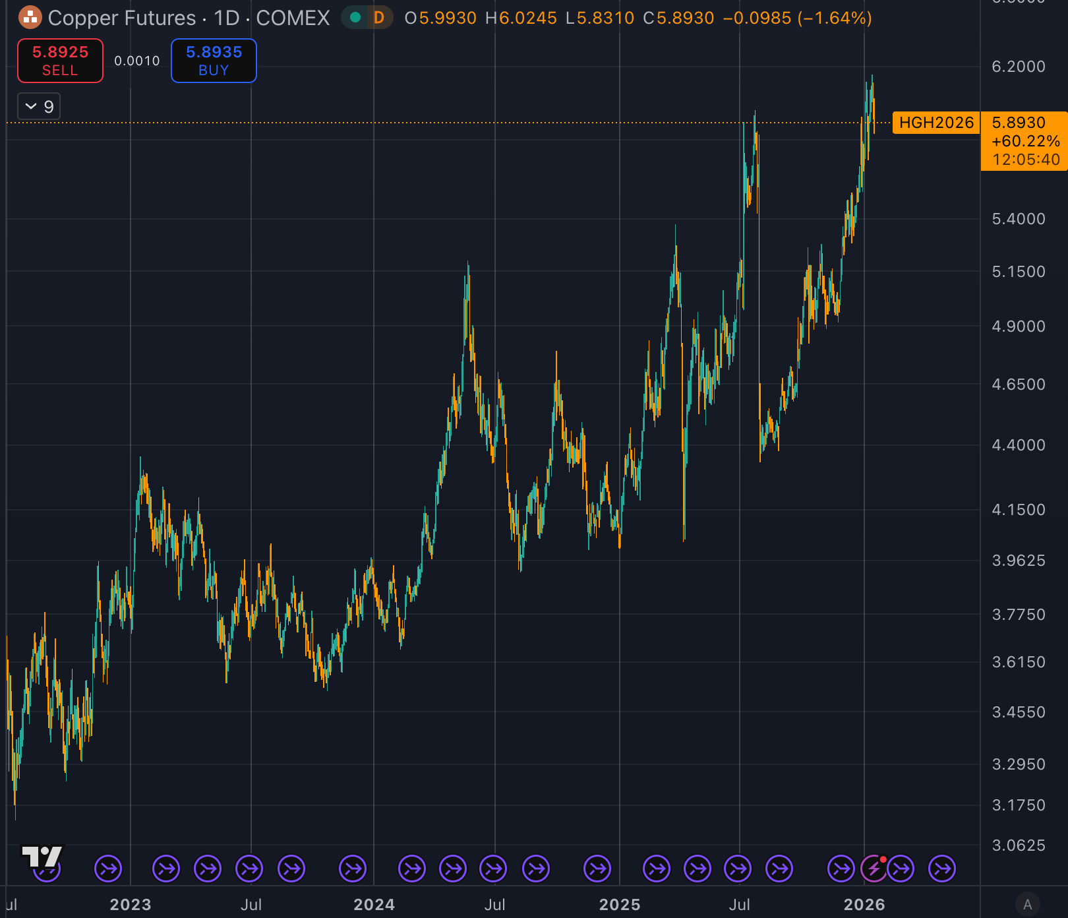Click the 3.7750 price axis label
Viewport: 1068px width, 918px height.
(1019, 615)
